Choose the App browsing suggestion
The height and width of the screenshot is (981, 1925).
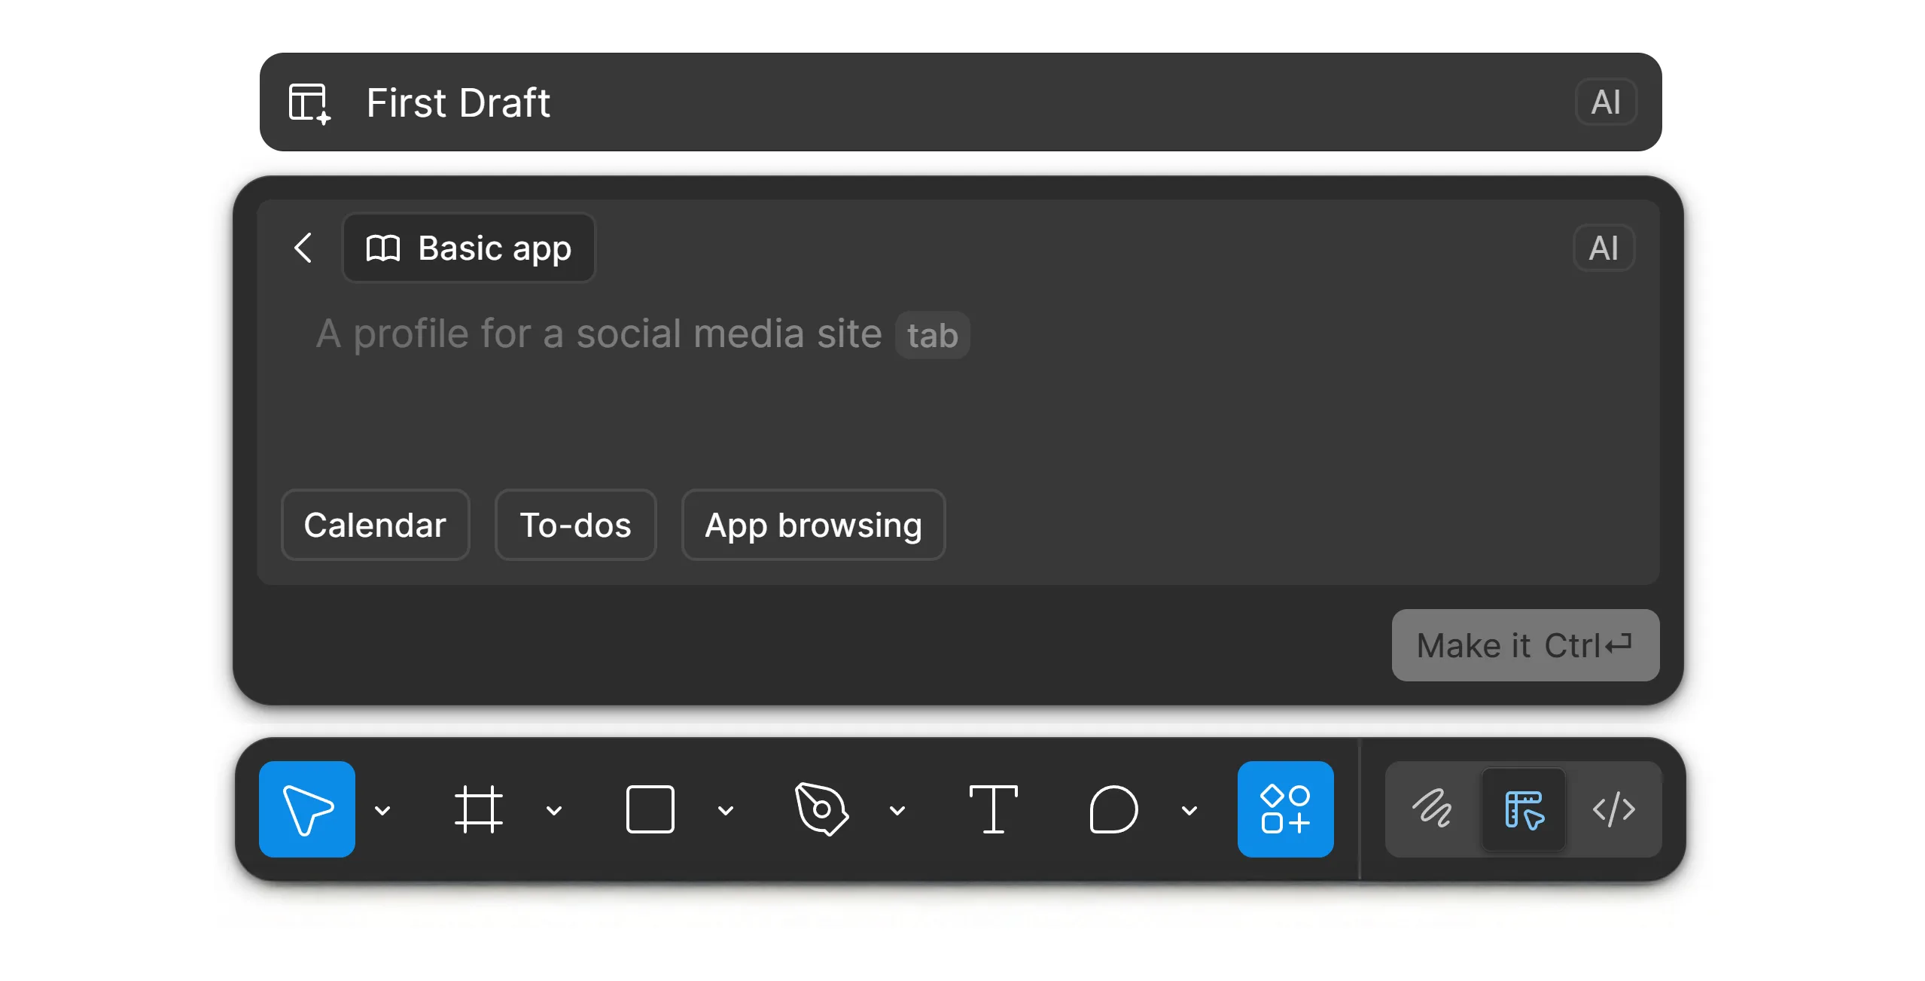pyautogui.click(x=813, y=525)
